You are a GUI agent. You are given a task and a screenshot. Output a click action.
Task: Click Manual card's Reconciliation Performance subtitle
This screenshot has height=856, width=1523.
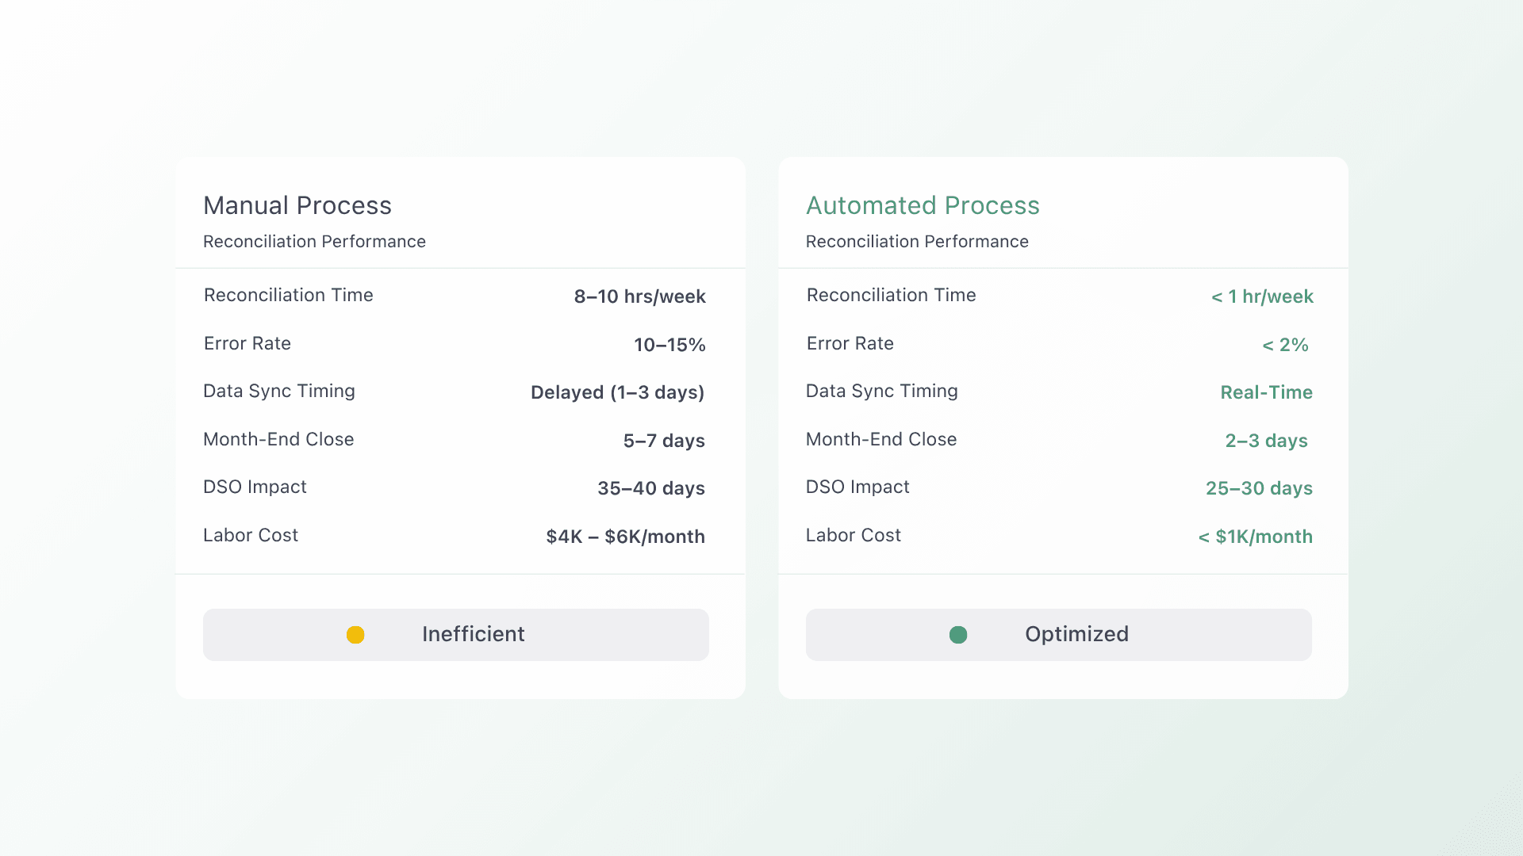coord(314,242)
